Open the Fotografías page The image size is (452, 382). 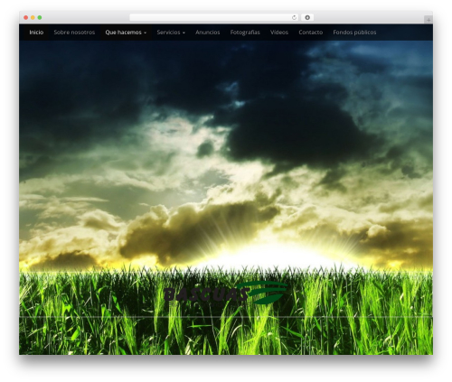245,33
